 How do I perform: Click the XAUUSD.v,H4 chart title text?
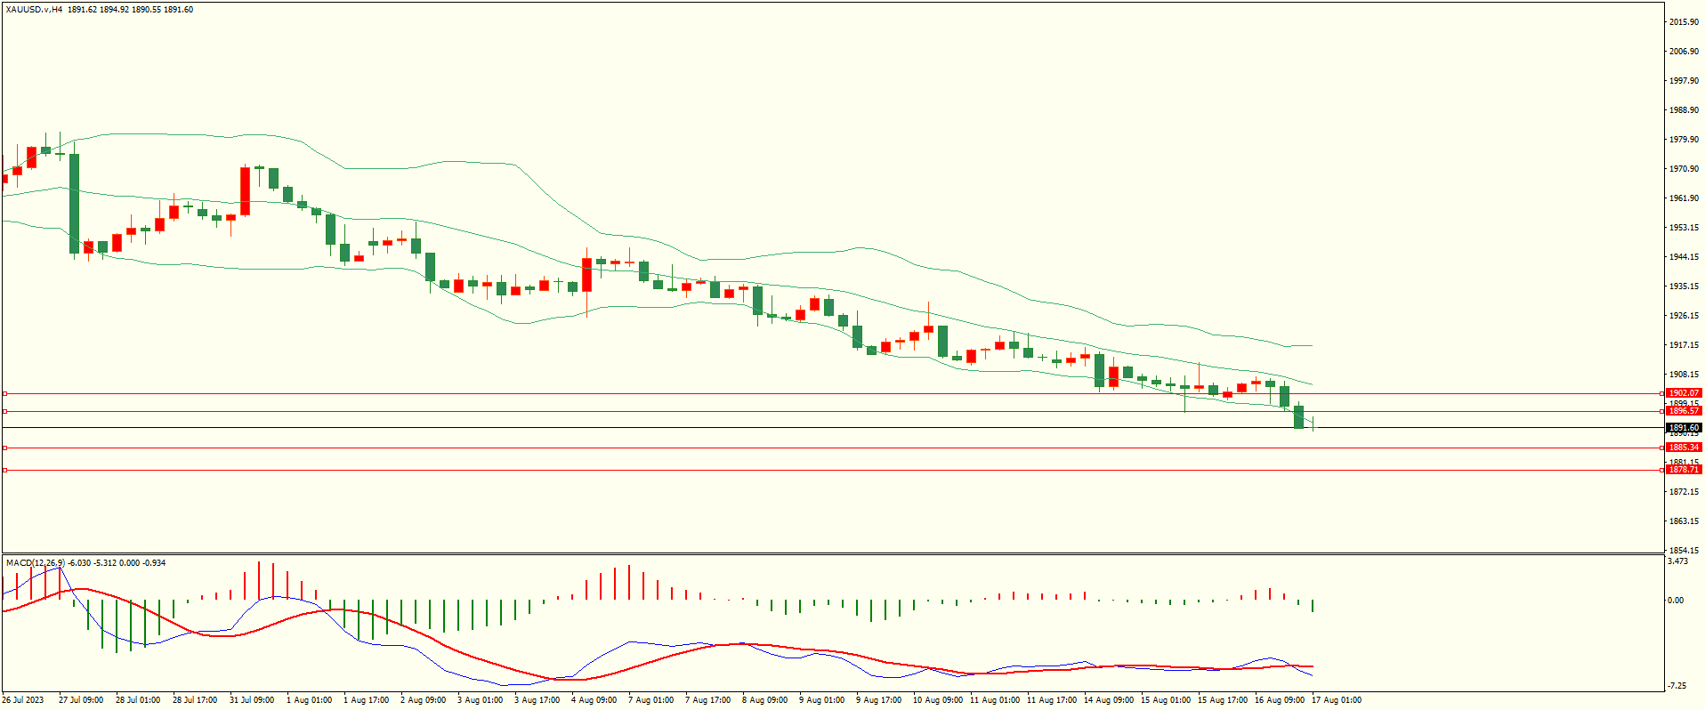pos(34,10)
